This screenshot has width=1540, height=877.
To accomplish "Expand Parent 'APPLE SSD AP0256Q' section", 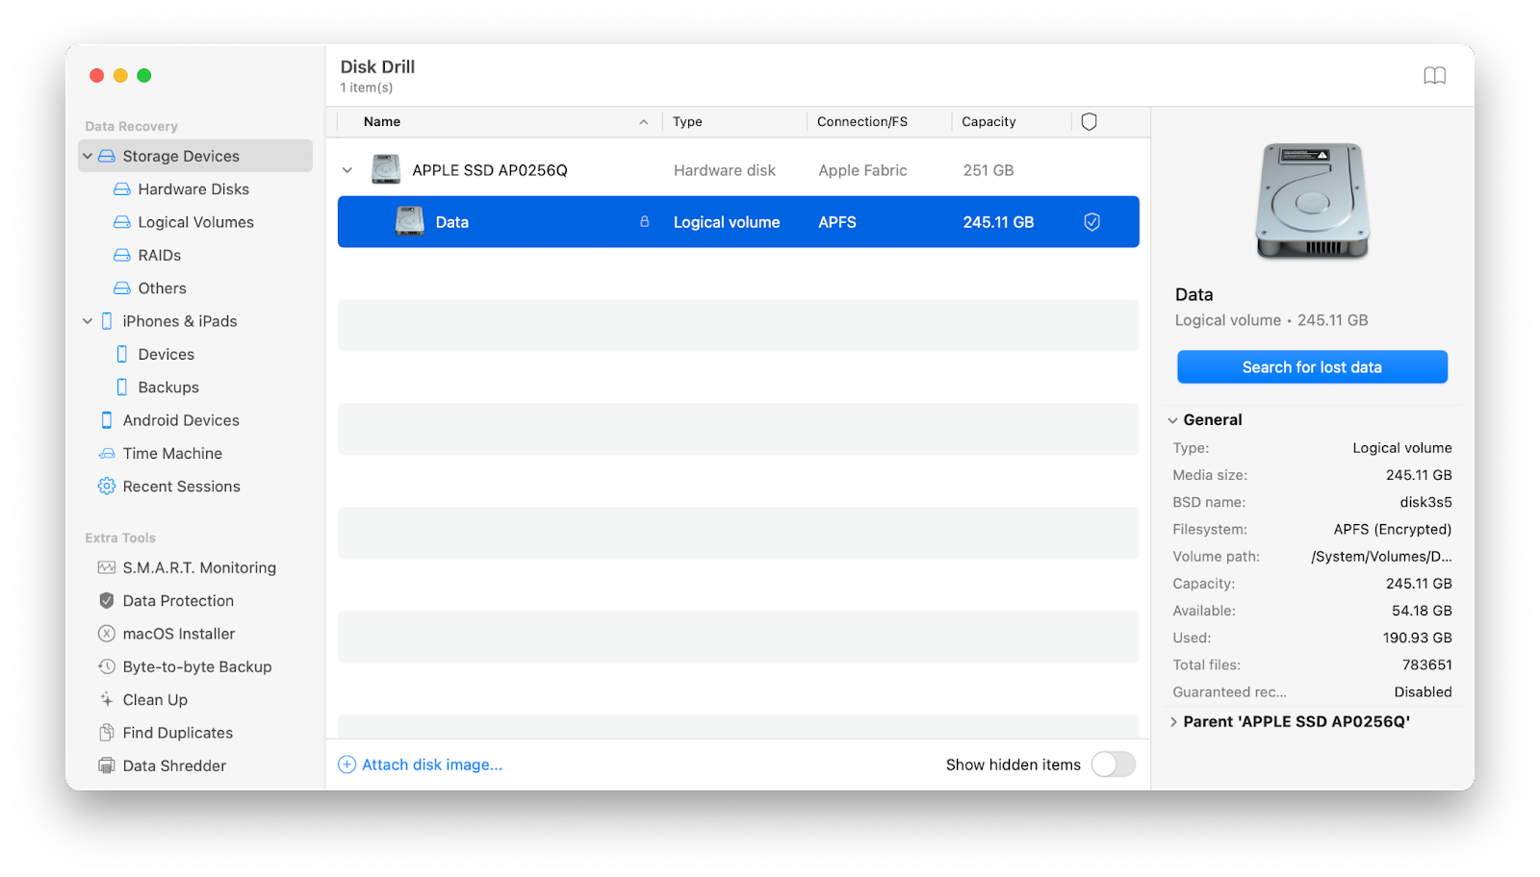I will tap(1174, 721).
